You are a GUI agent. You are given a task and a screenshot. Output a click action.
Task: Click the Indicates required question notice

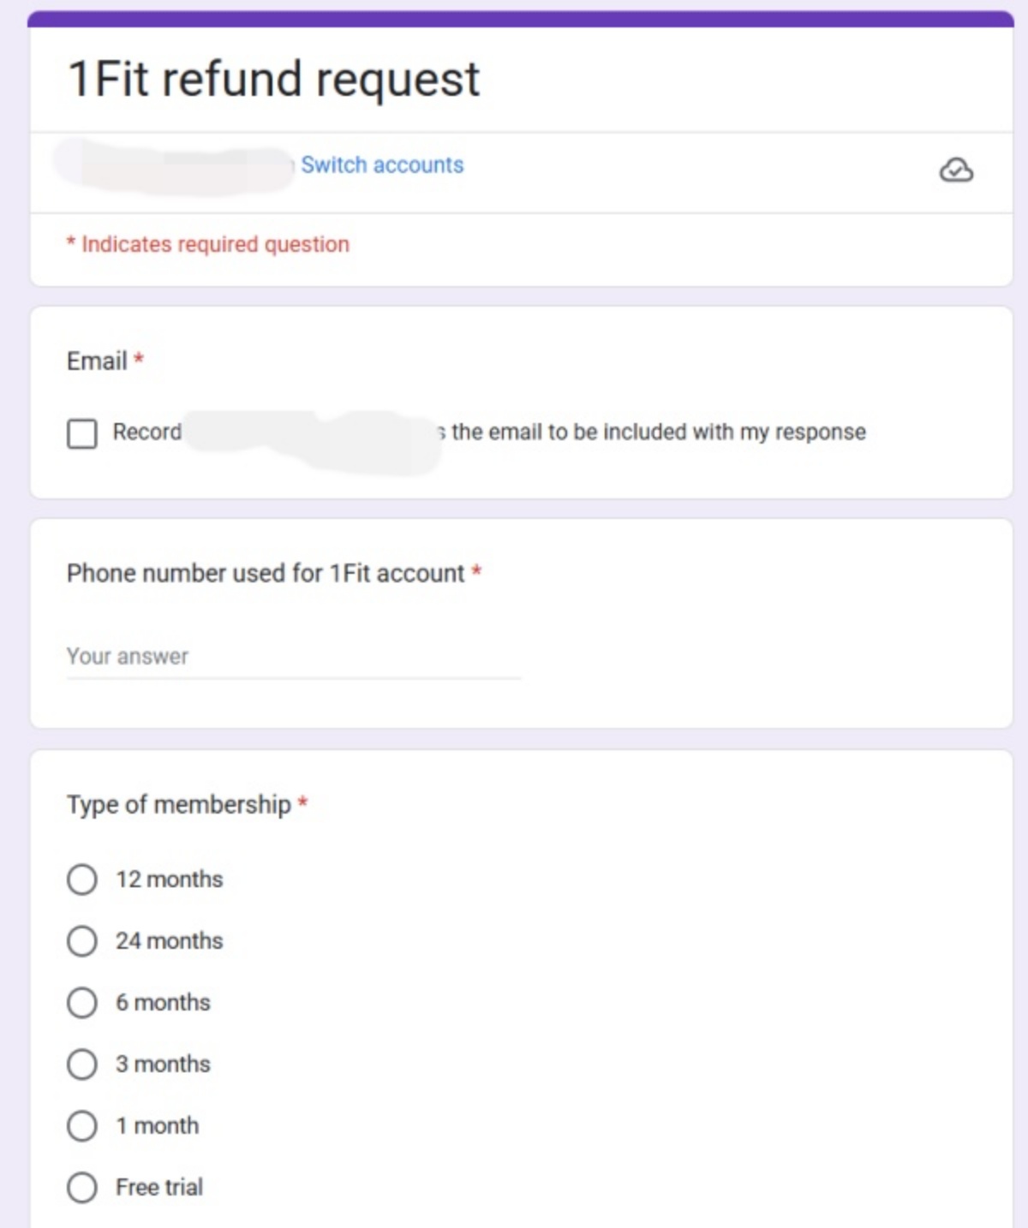tap(208, 244)
